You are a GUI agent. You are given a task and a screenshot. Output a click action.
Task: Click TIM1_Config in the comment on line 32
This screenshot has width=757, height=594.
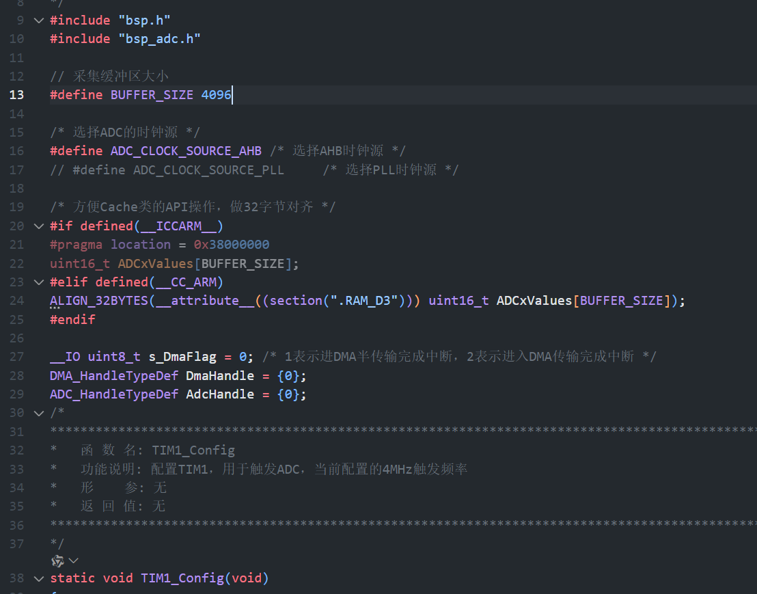tap(193, 450)
